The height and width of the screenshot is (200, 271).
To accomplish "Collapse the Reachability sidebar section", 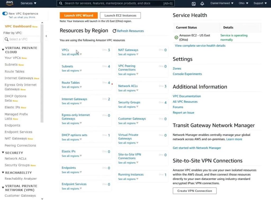I will (3, 172).
